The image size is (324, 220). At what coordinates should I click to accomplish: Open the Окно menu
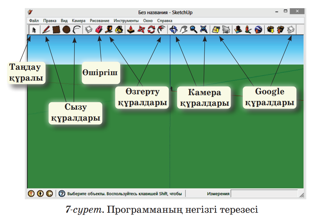click(x=148, y=21)
